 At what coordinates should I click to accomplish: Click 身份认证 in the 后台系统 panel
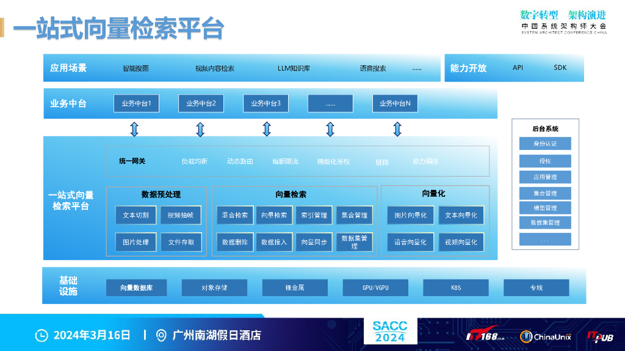pyautogui.click(x=545, y=144)
